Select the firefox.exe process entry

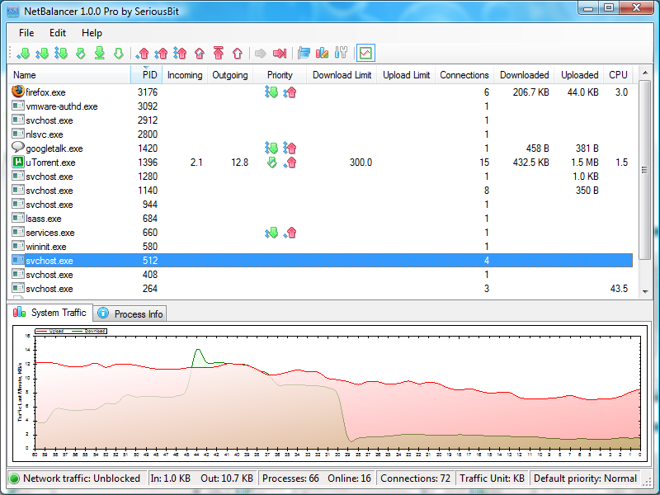(x=45, y=92)
